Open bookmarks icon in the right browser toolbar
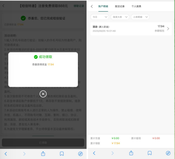This screenshot has width=175, height=159. [x=150, y=153]
